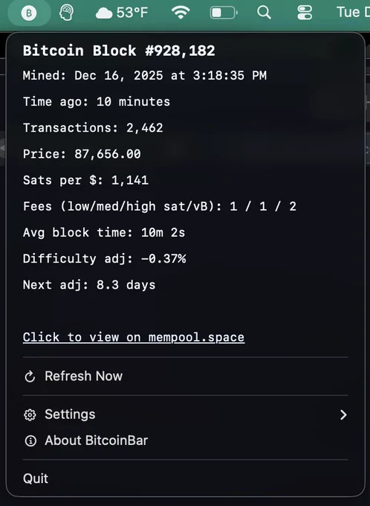Click the Tue date text in menu bar
This screenshot has width=370, height=506.
pos(348,13)
